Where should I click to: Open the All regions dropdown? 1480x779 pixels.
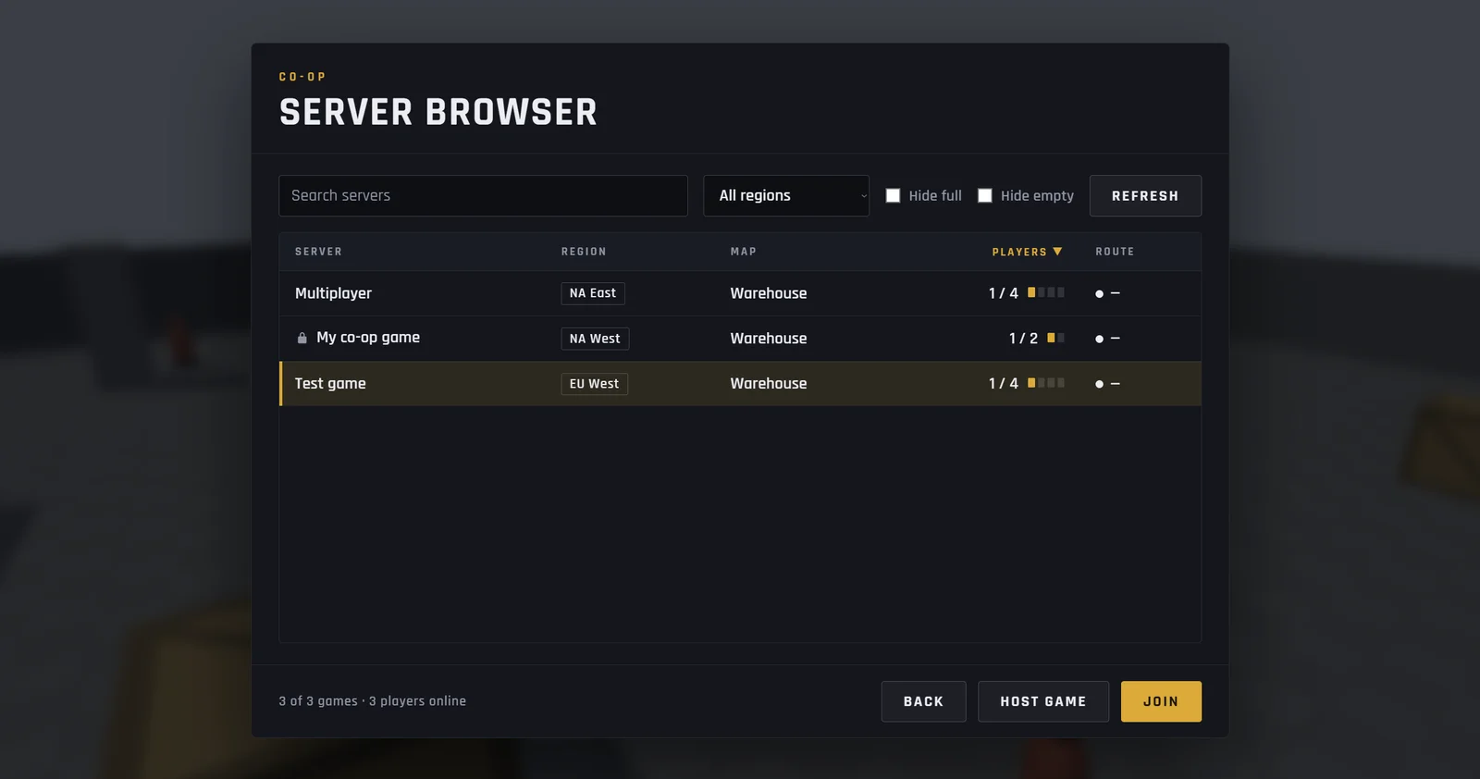coord(786,195)
